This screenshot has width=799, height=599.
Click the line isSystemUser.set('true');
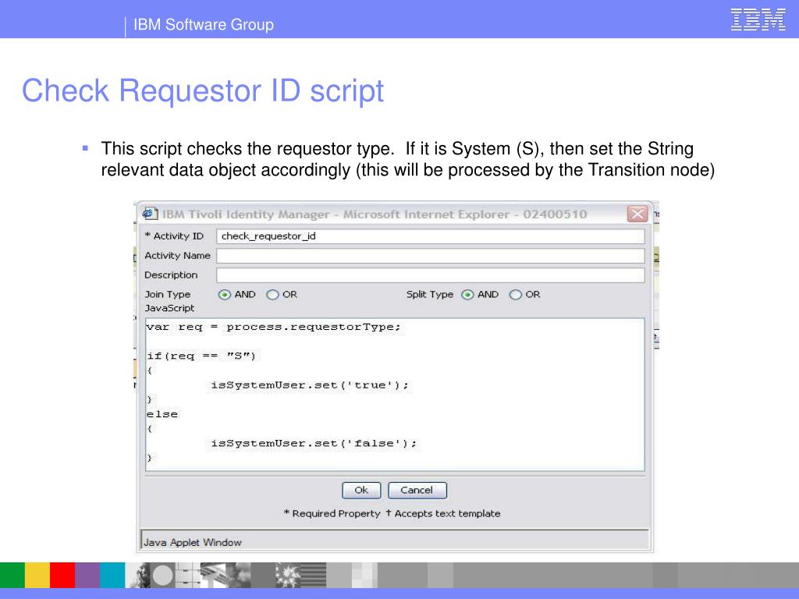(x=310, y=385)
